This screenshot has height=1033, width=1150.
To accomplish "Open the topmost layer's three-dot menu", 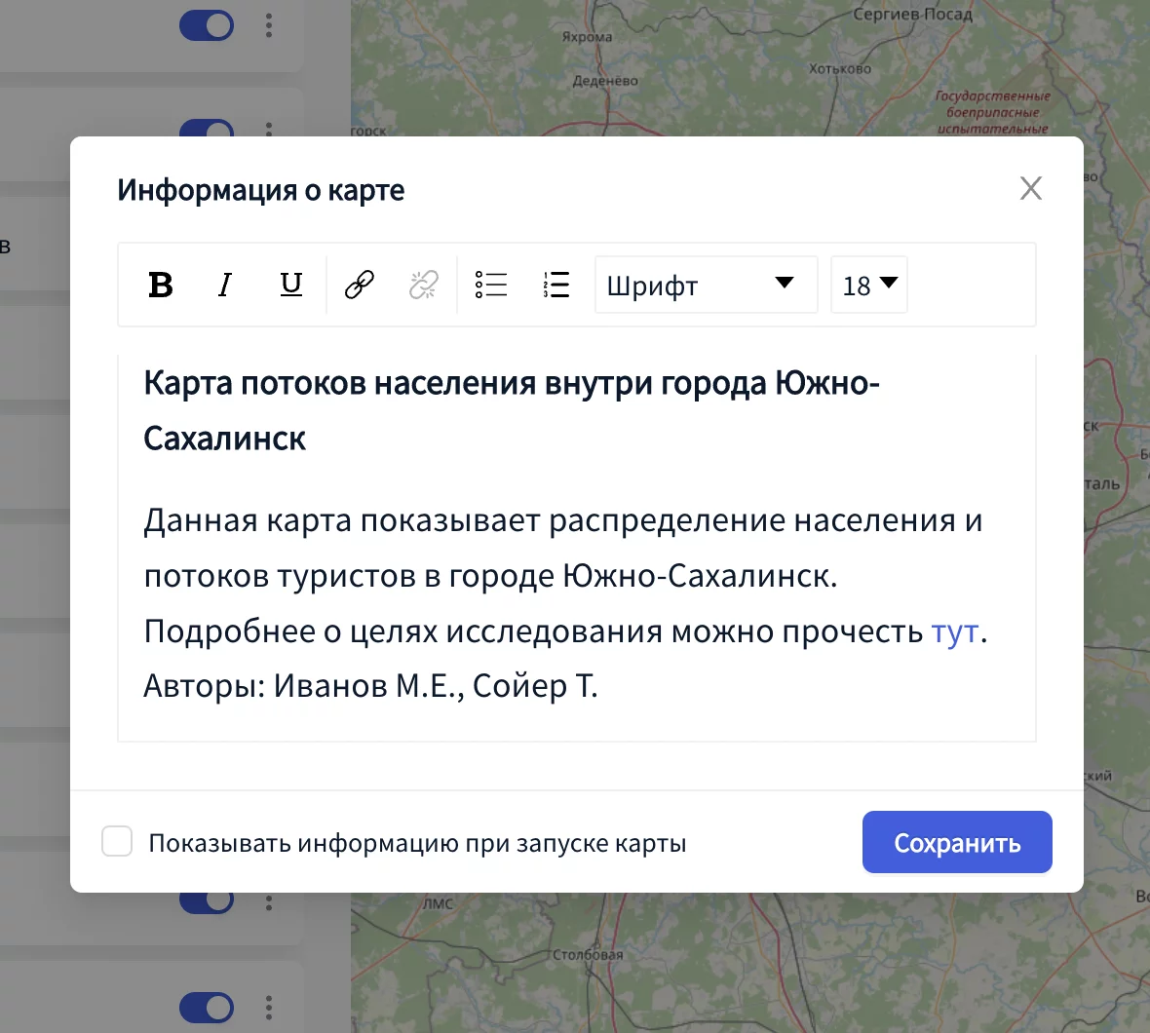I will pyautogui.click(x=269, y=25).
